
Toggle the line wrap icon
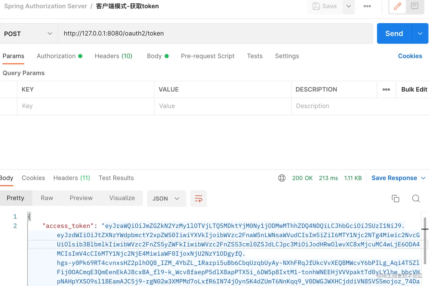tap(199, 198)
